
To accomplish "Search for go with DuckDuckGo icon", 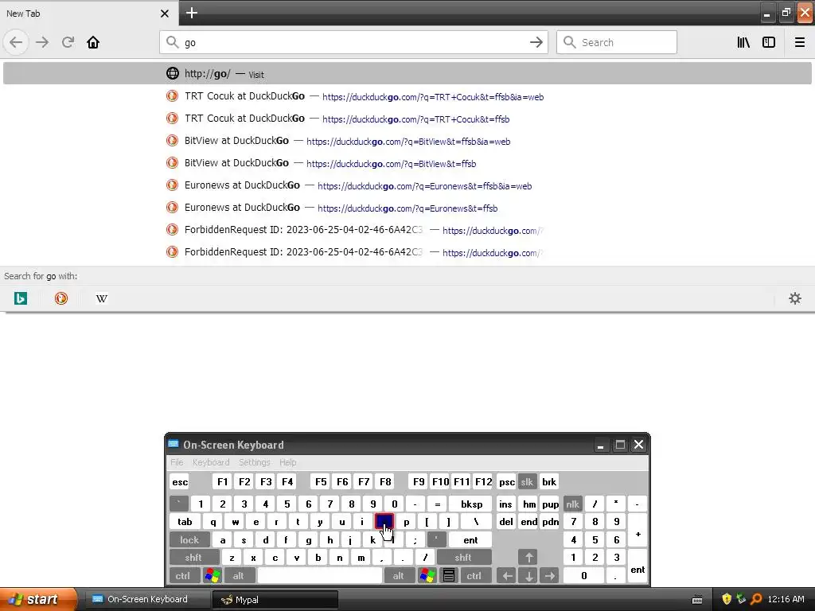I will (61, 298).
